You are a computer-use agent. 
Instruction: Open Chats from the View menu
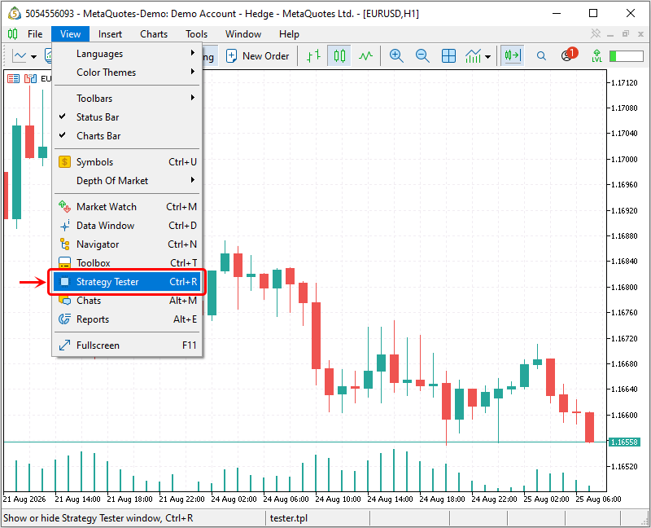click(127, 301)
